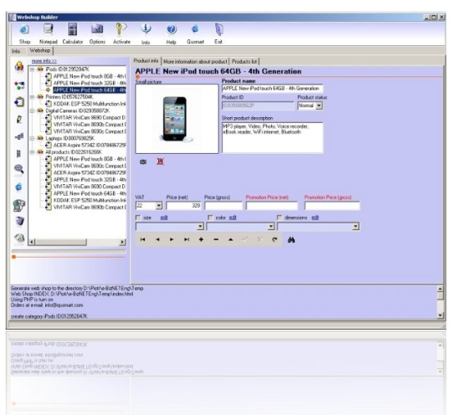Click the Promotion Price (gross) field
The width and height of the screenshot is (452, 415).
coord(331,206)
